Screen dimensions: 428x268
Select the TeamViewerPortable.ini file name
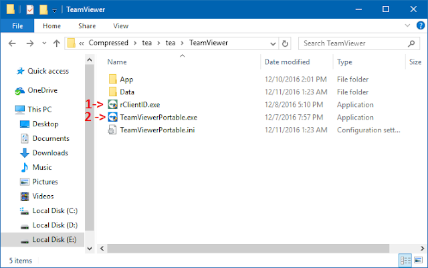(157, 130)
